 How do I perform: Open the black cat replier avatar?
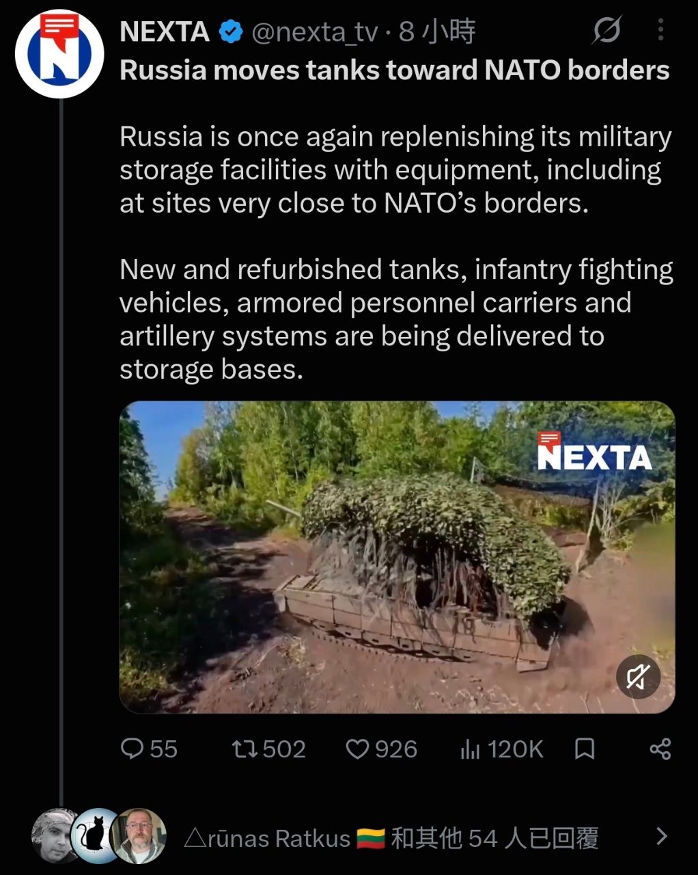click(98, 836)
